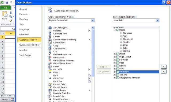
Task: Collapse the Home tab tree node
Action: point(115,30)
